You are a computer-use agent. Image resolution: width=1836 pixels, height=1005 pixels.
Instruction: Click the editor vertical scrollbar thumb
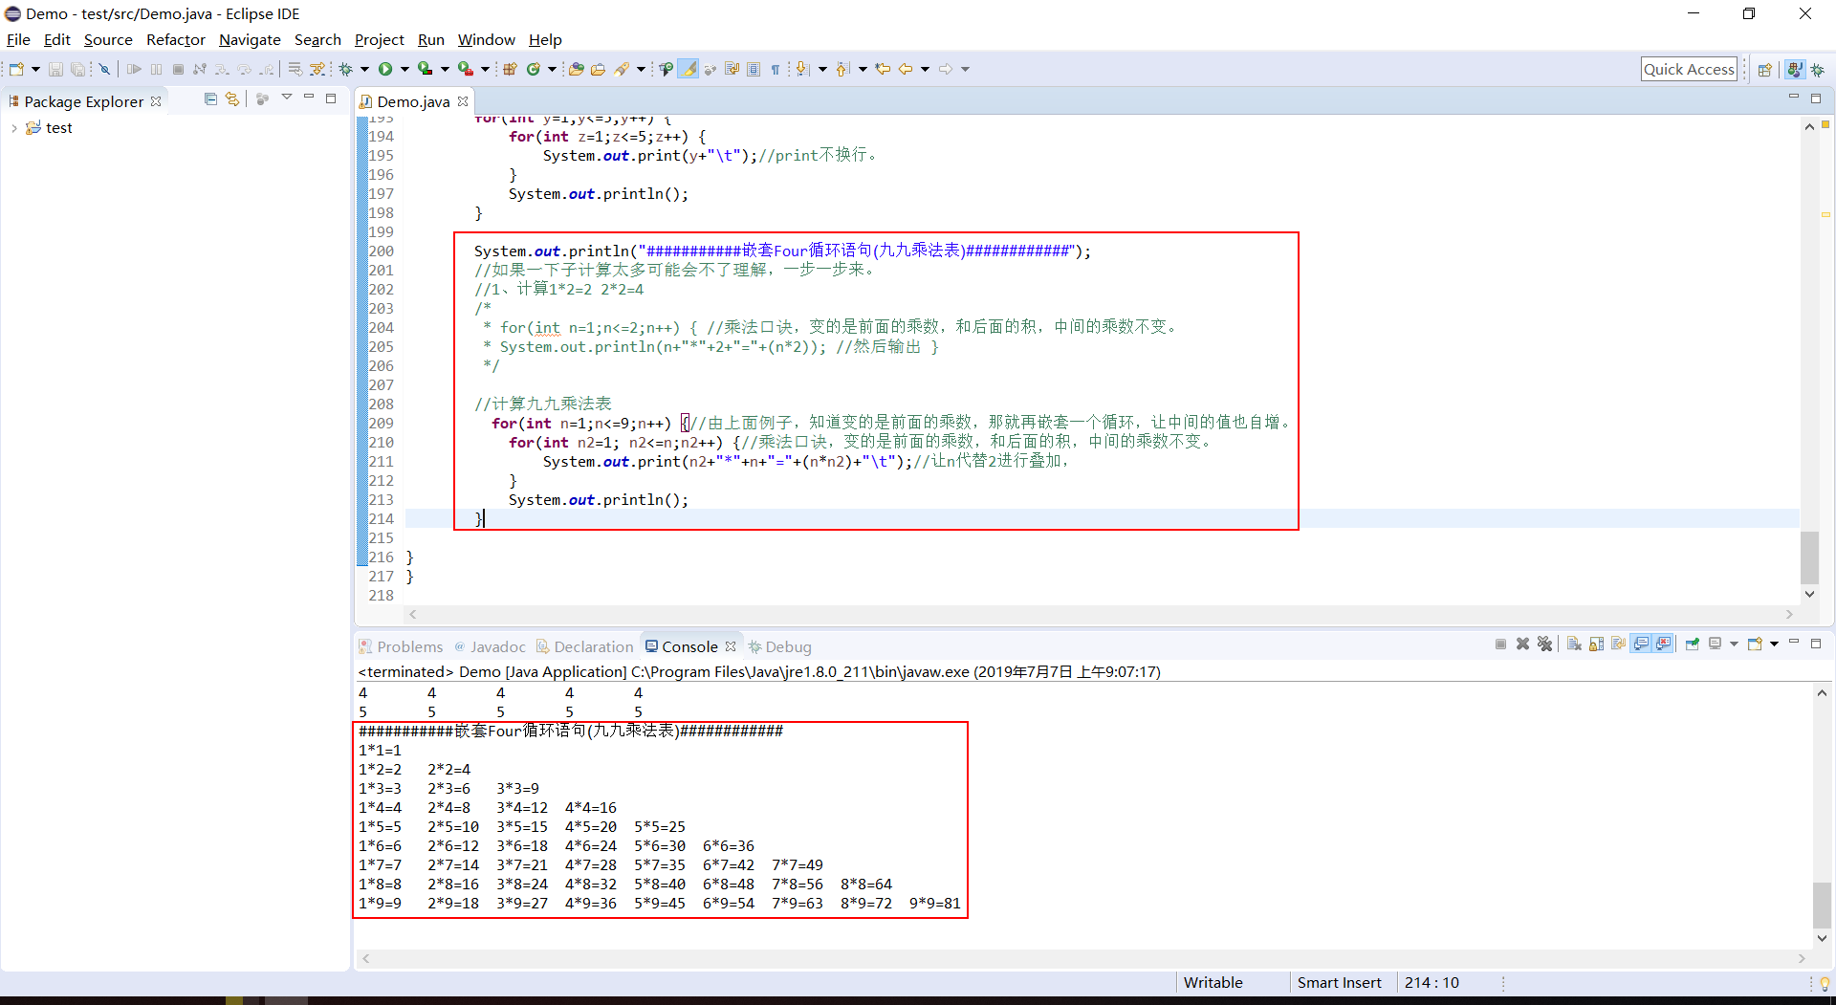[1809, 557]
